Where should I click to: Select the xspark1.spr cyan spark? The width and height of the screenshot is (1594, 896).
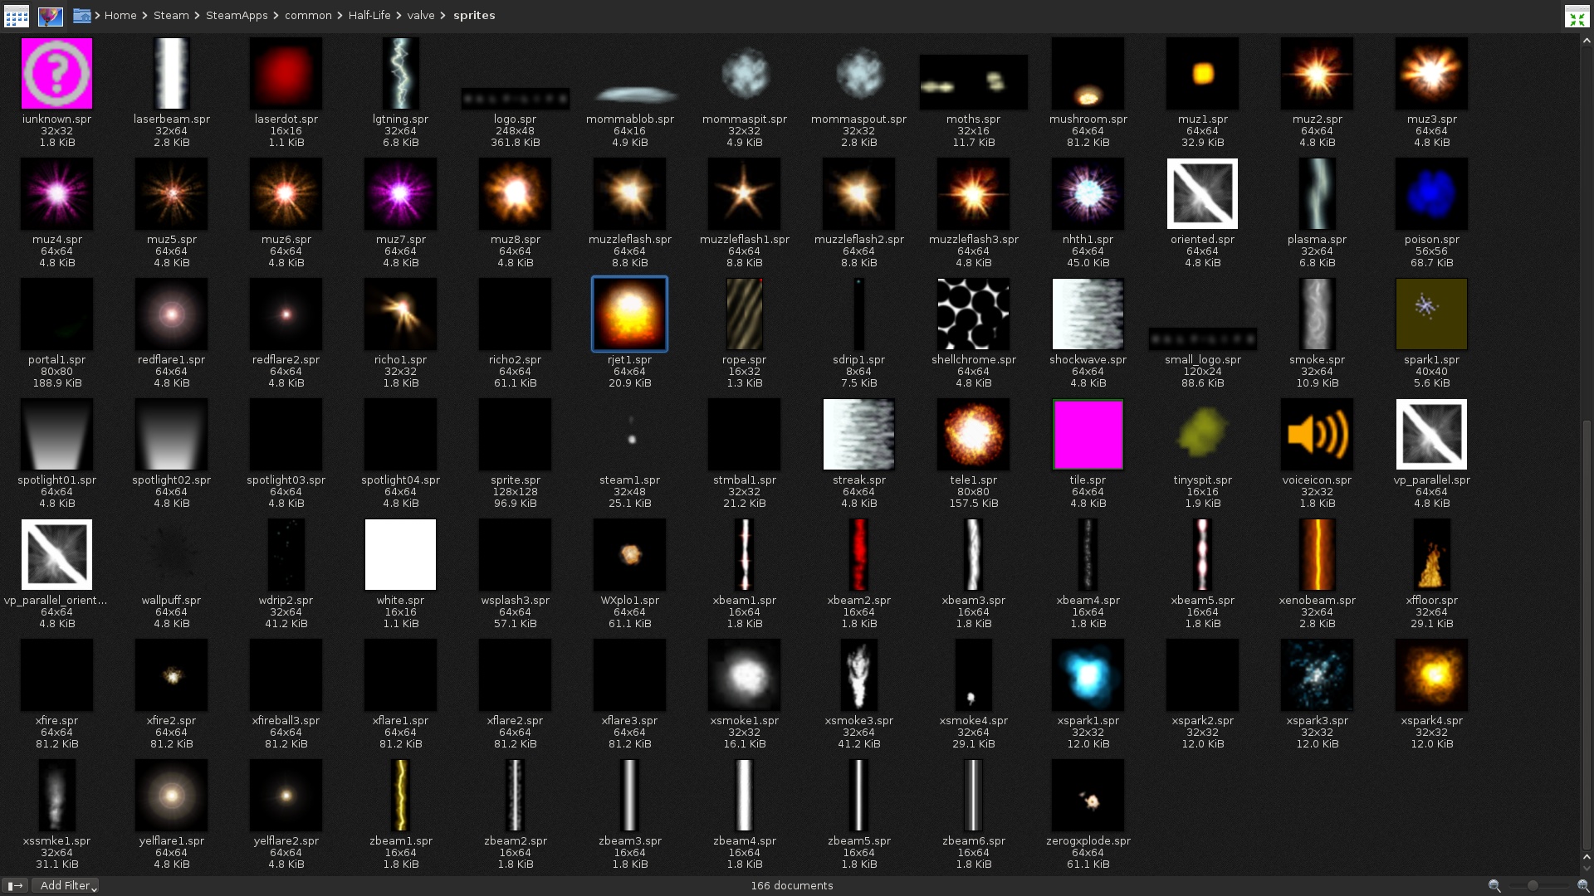coord(1088,675)
